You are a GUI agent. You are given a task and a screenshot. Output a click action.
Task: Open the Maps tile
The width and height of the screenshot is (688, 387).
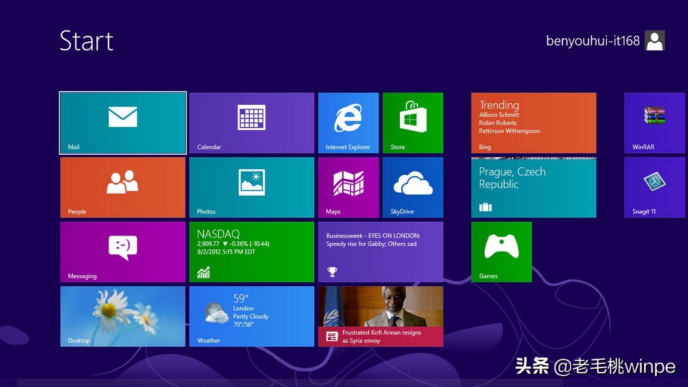click(x=349, y=187)
